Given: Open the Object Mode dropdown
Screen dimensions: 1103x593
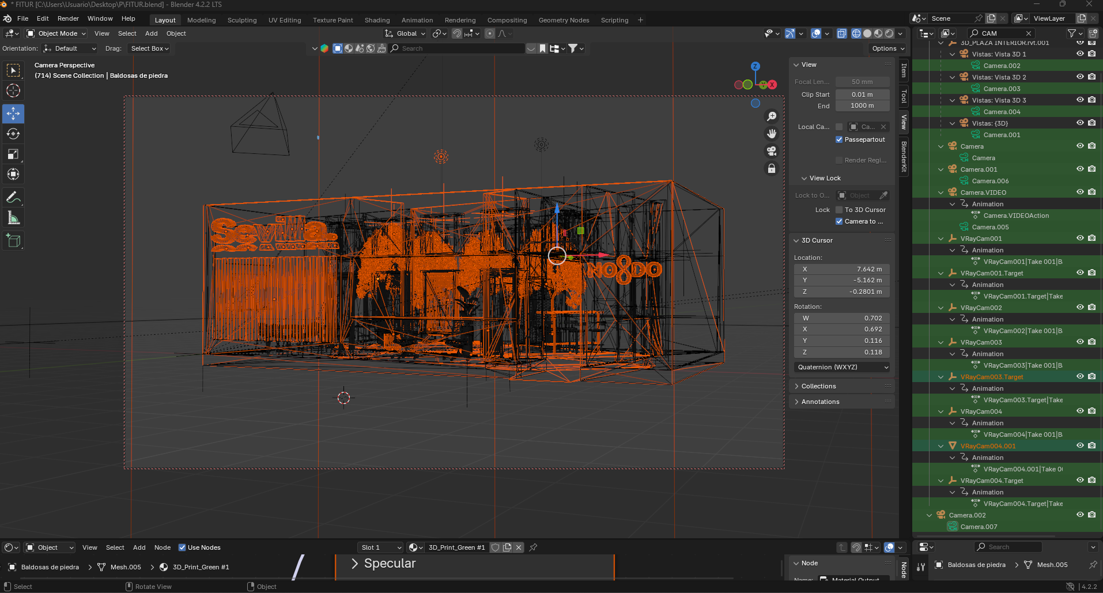Looking at the screenshot, I should (x=56, y=33).
